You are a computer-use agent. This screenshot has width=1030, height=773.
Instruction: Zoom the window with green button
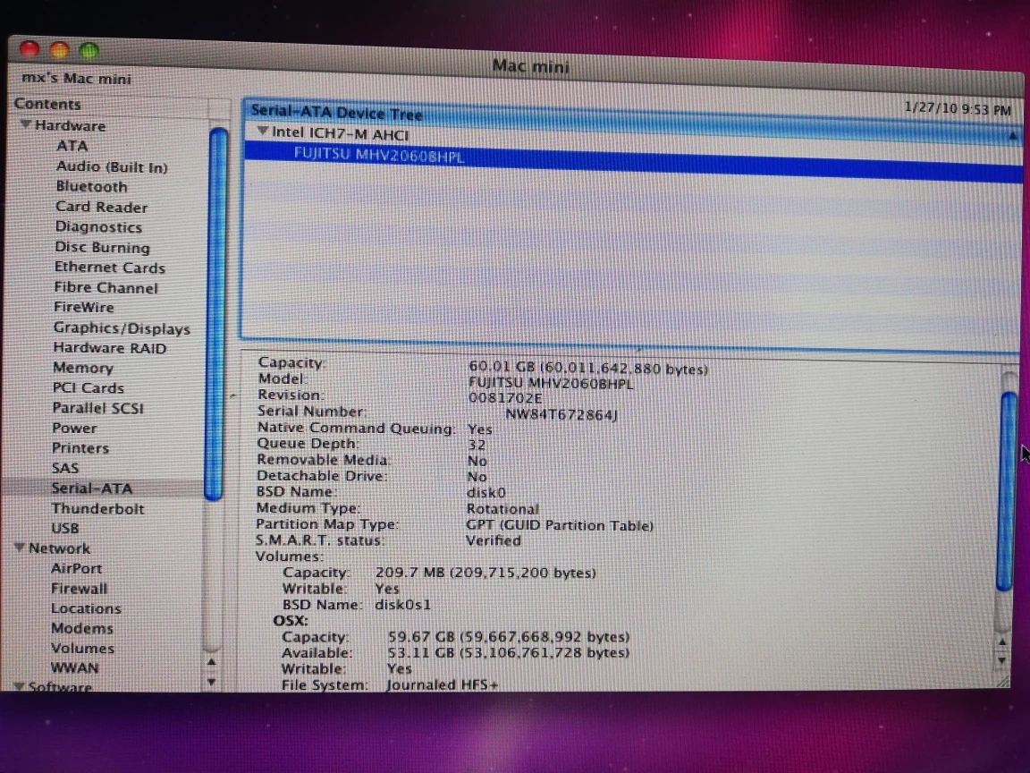(89, 50)
